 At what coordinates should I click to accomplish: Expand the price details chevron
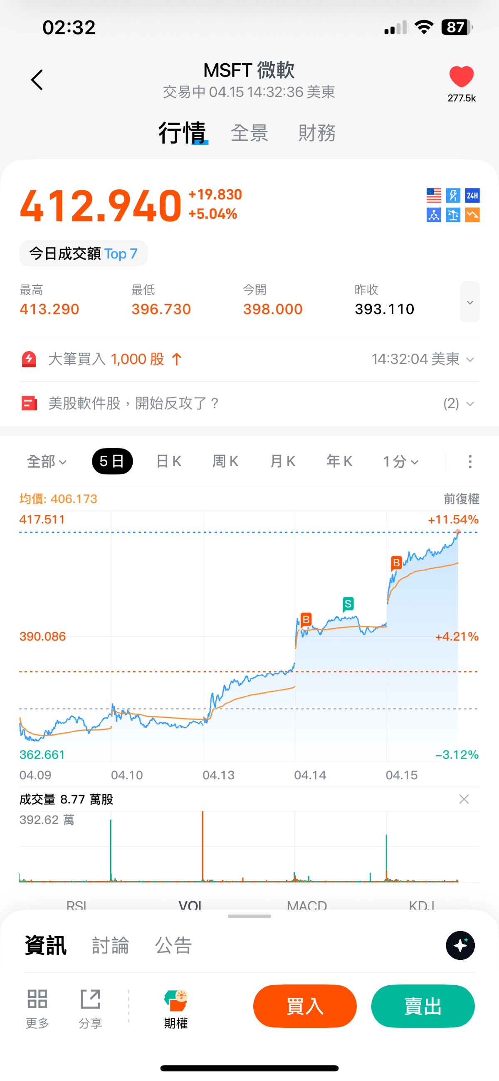pos(469,302)
